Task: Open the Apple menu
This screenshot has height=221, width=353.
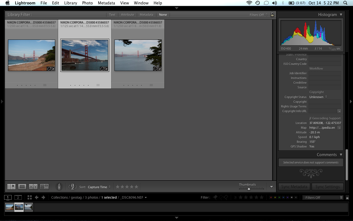Action: [7, 3]
